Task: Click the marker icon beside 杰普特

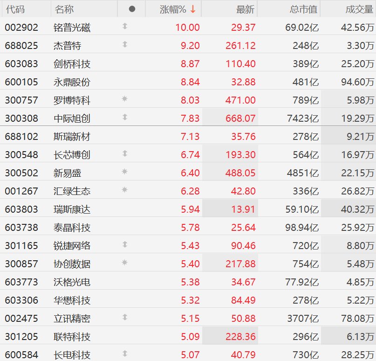Action: click(x=125, y=44)
